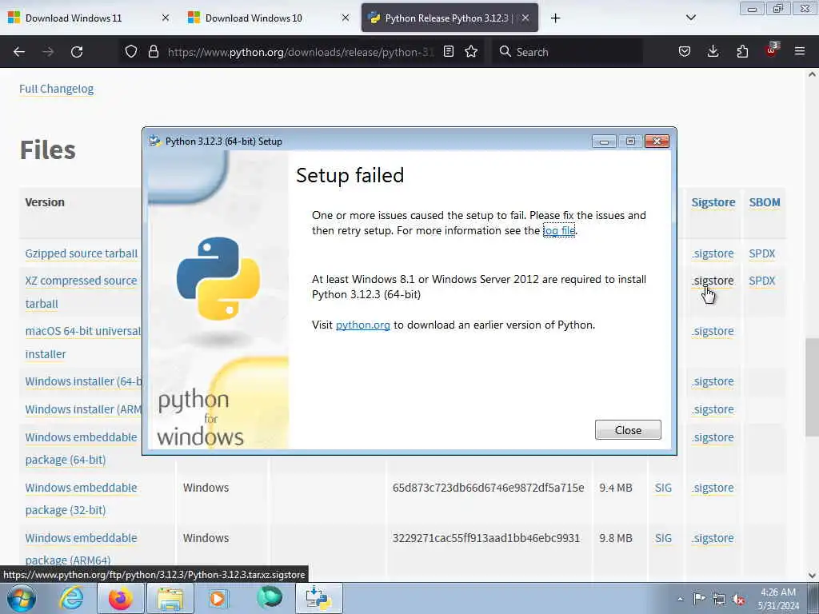Open .sigstore link for Gzipped source tarball
This screenshot has width=819, height=614.
(x=713, y=253)
